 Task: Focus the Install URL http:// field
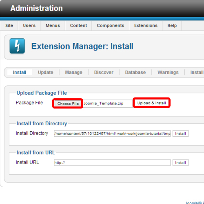[x=112, y=163]
